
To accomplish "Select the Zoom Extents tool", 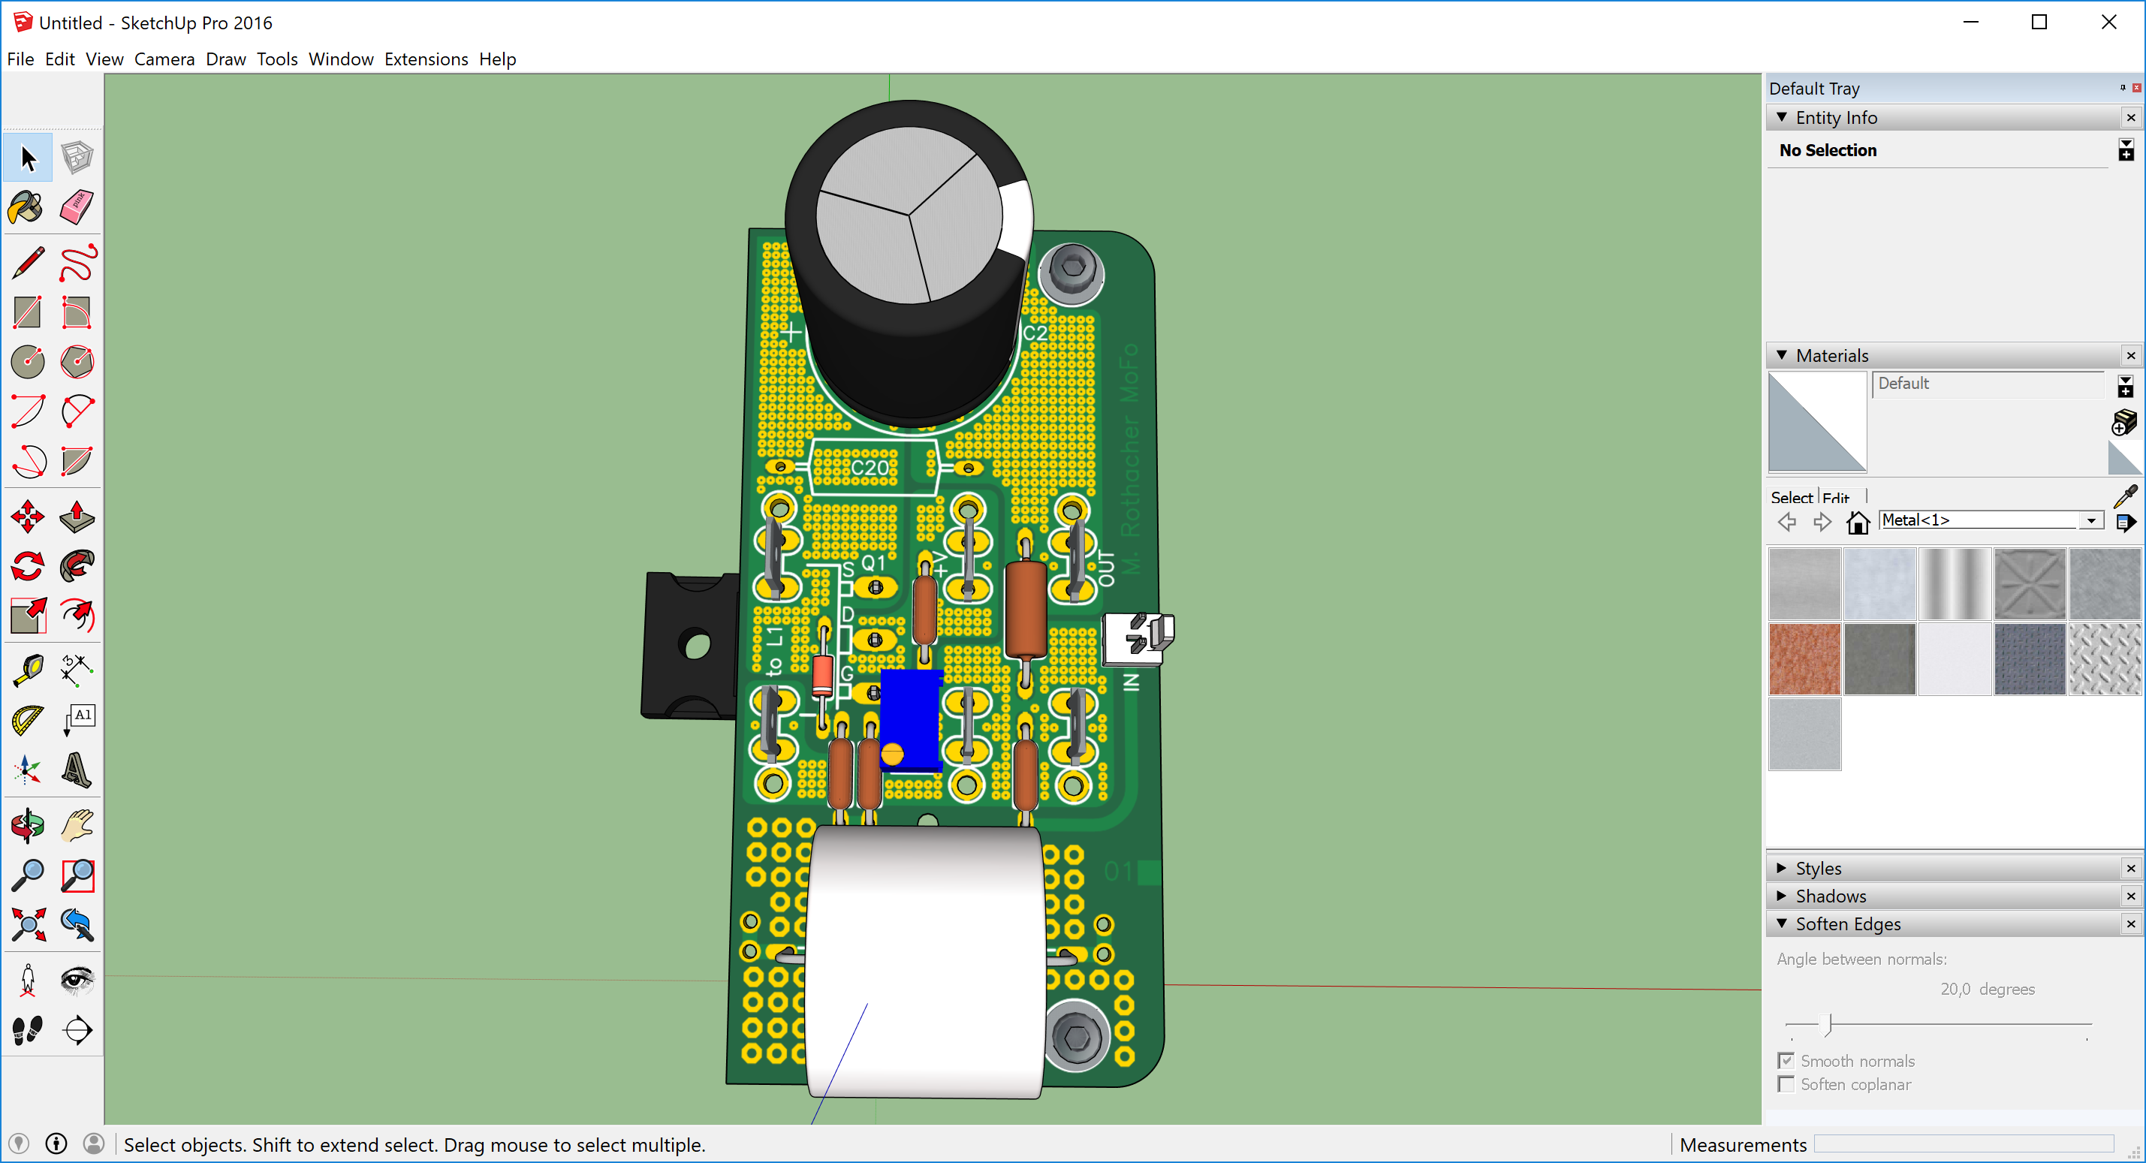I will tap(28, 925).
